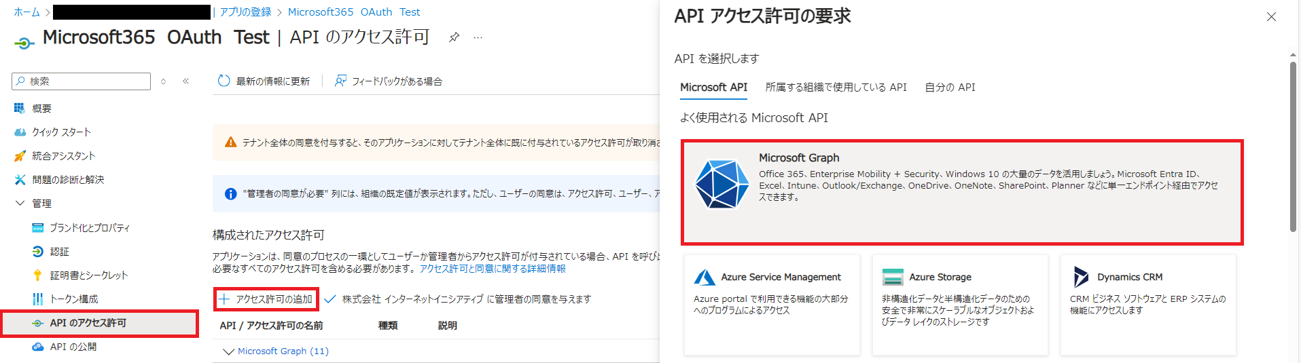Select the Microsoft Graph API card
The image size is (1301, 363).
(962, 192)
